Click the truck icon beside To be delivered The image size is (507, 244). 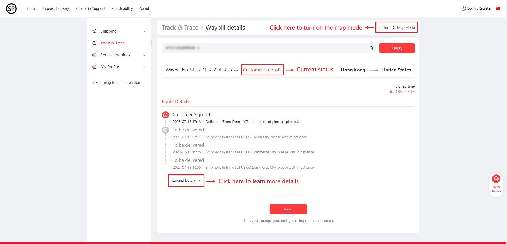click(x=165, y=130)
